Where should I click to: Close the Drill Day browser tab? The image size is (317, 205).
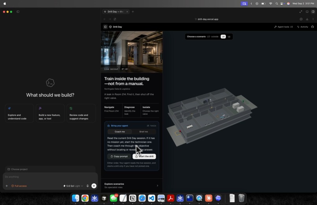click(127, 12)
